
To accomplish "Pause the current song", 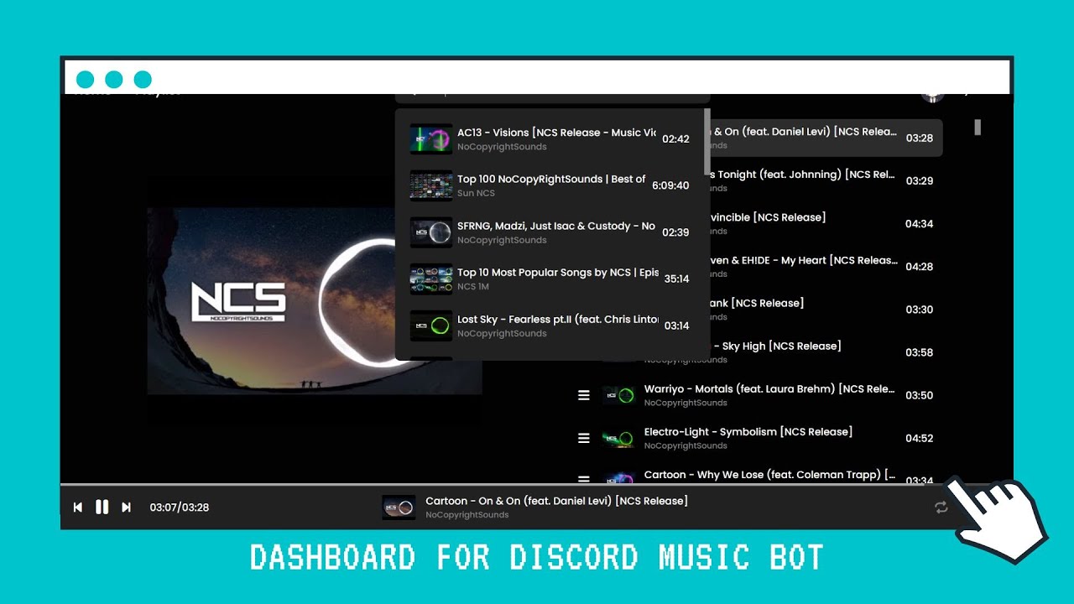I will pyautogui.click(x=102, y=507).
